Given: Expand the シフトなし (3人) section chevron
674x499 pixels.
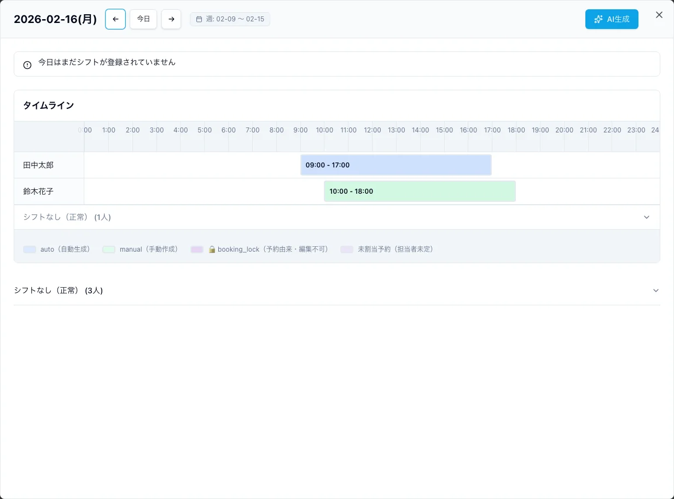Looking at the screenshot, I should [656, 291].
